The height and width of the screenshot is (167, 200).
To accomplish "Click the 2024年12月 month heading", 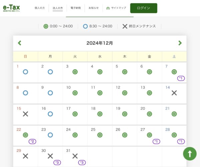I will point(100,43).
